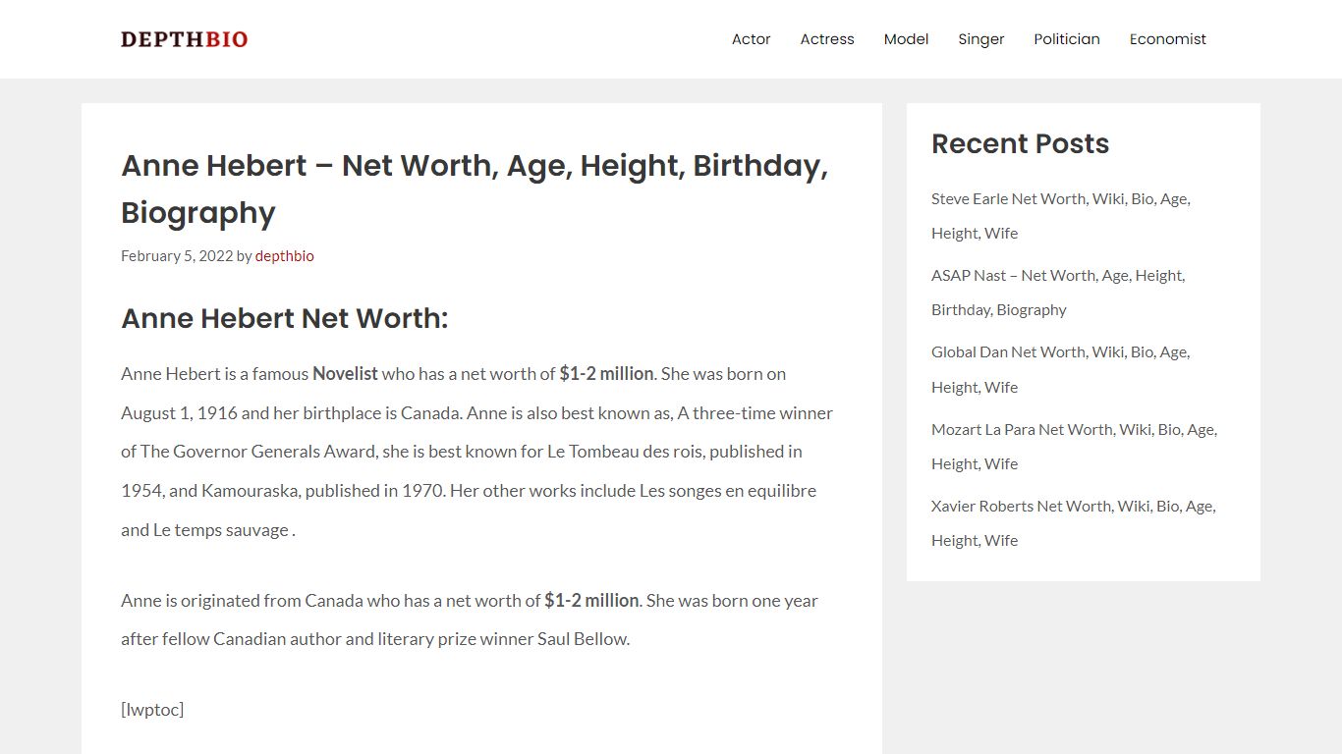Read Global Dan Net Worth post
1342x754 pixels.
(x=1061, y=369)
